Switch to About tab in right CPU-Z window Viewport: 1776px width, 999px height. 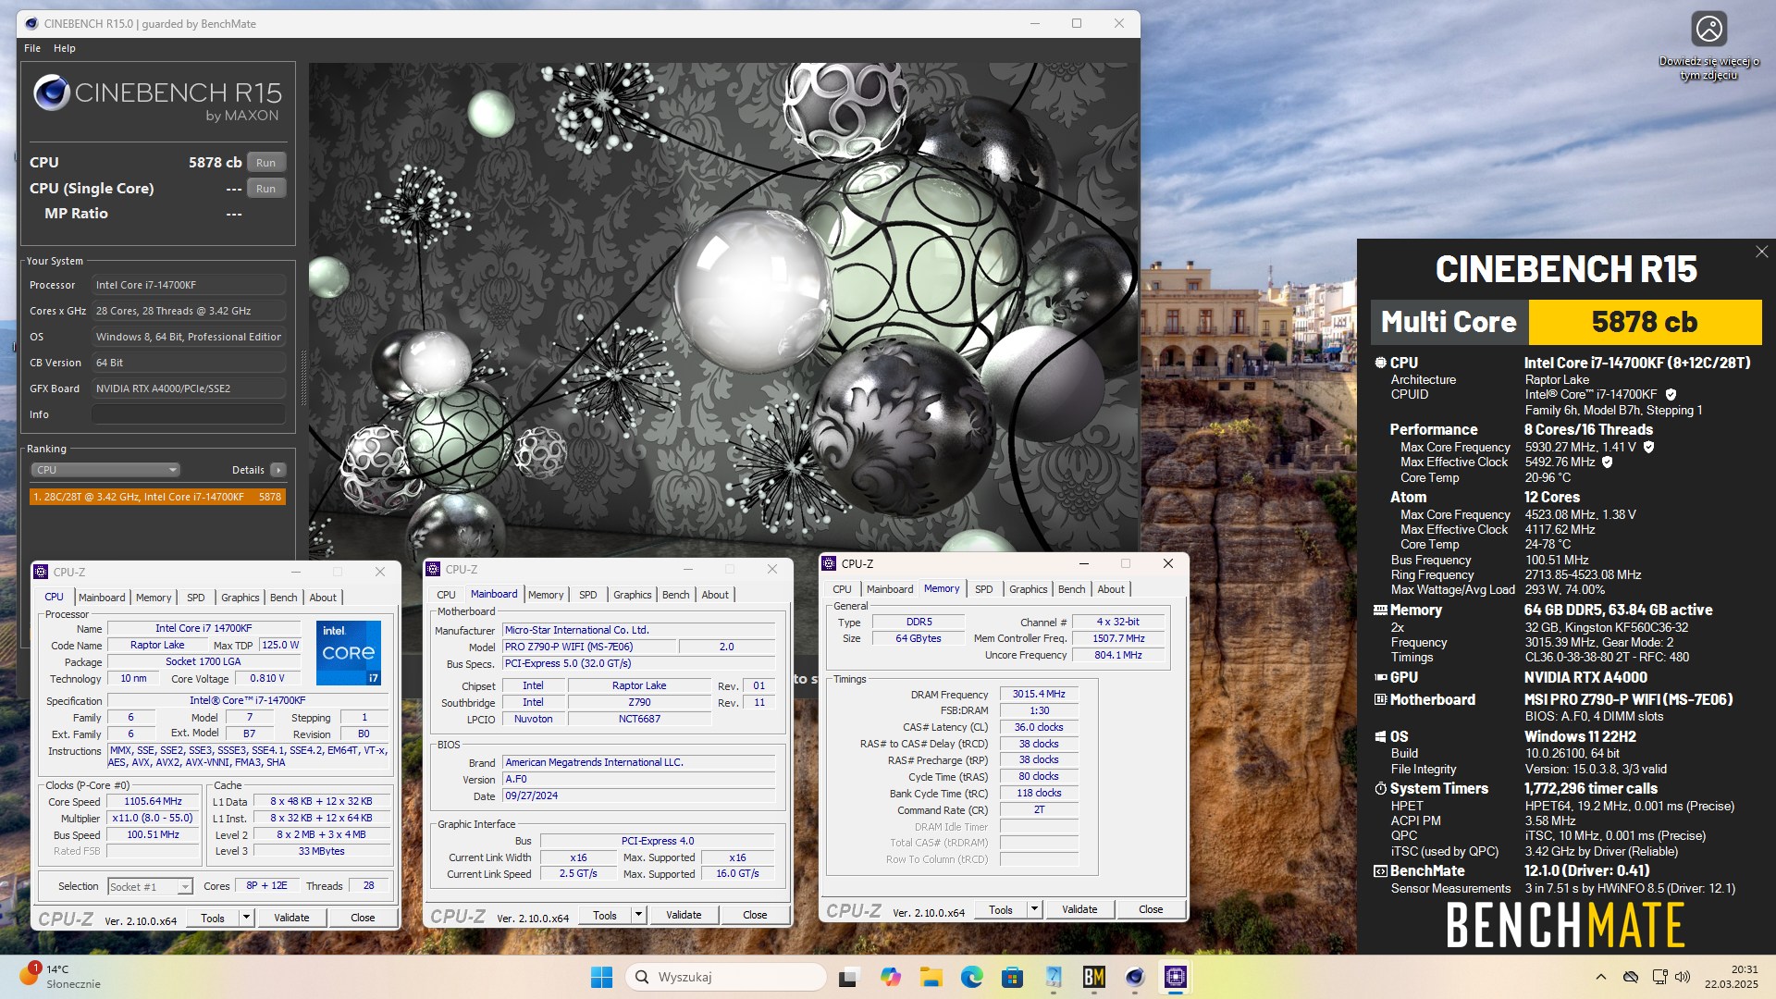point(1111,589)
